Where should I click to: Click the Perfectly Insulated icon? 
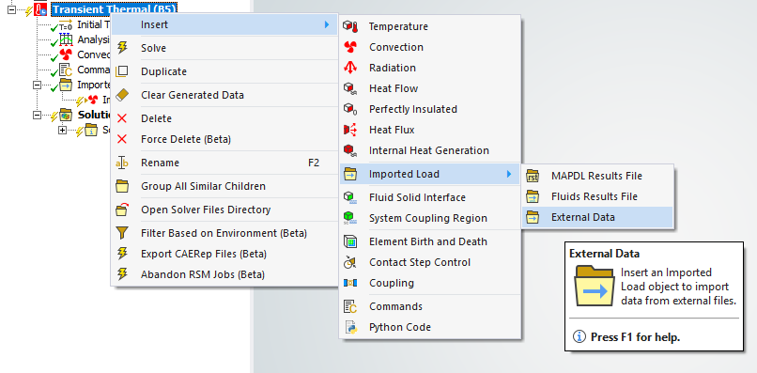coord(350,109)
